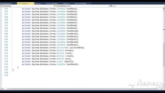Screen dimensions: 165x93
Task: Click 'textBox9' on line 522
Action: (71, 28)
